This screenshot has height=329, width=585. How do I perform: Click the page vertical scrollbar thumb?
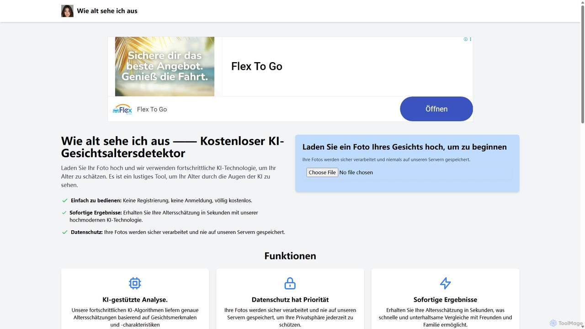[582, 64]
